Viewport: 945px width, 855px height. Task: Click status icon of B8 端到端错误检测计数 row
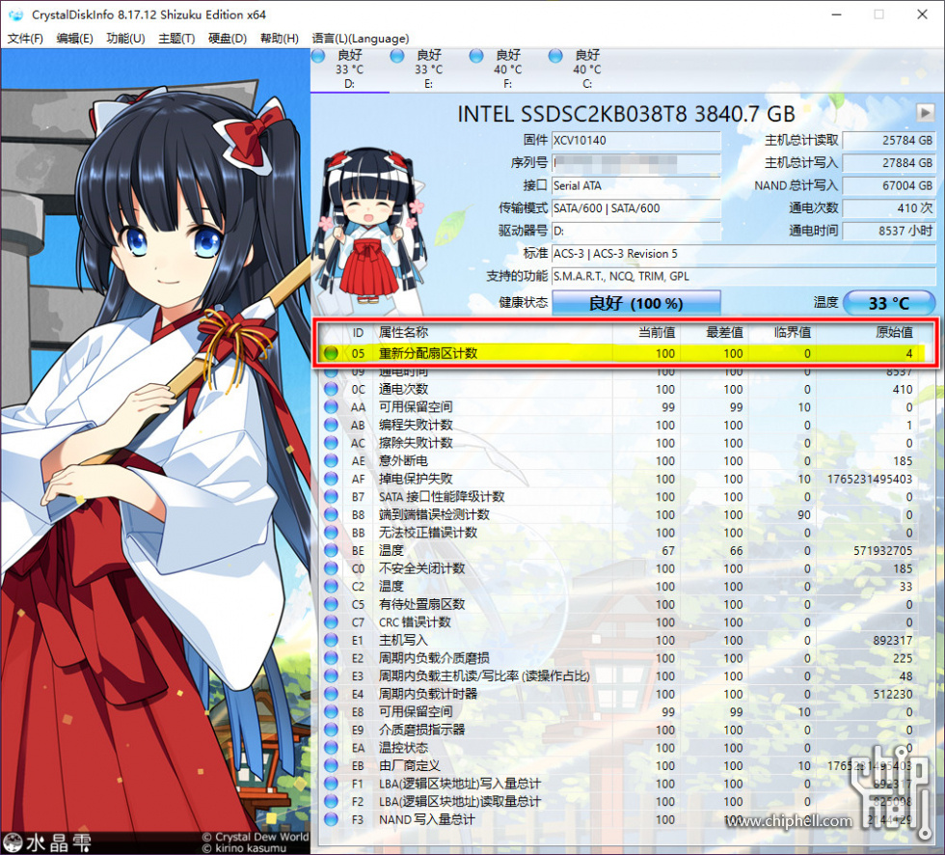331,515
